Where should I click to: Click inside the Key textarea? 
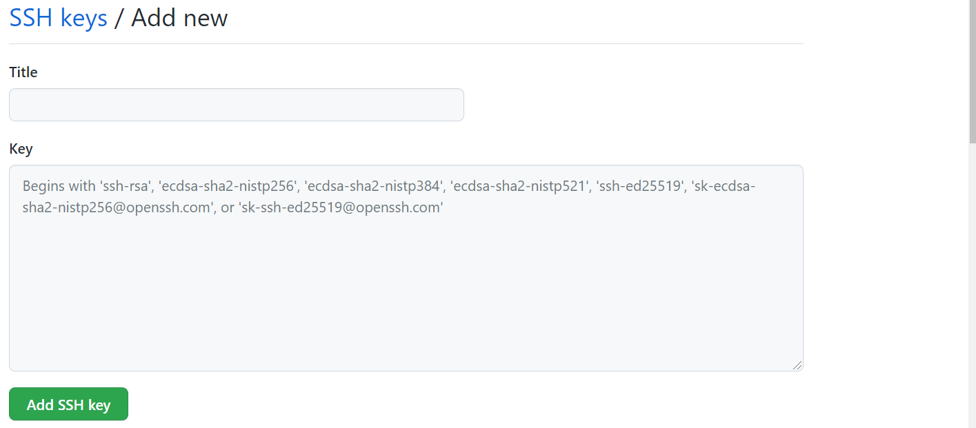pyautogui.click(x=406, y=268)
